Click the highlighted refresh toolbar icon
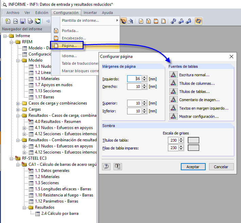 tap(199, 21)
